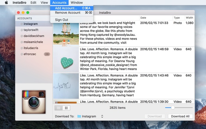Screen dimensions: 206x129
Task: Open the Download To folder dropdown
Action: [90, 116]
